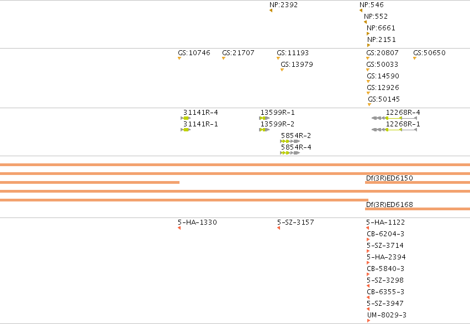Viewport: 470px width, 324px height.
Task: Select the 5-SZ-3947 insertion triangle
Action: (x=368, y=309)
